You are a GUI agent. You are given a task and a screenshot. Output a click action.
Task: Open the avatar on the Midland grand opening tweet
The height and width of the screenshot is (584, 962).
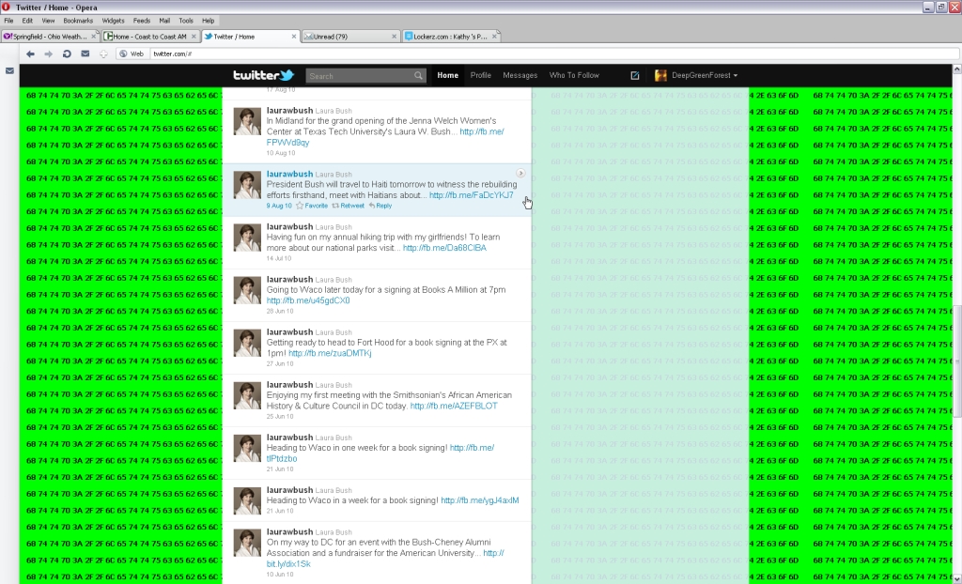pos(247,121)
